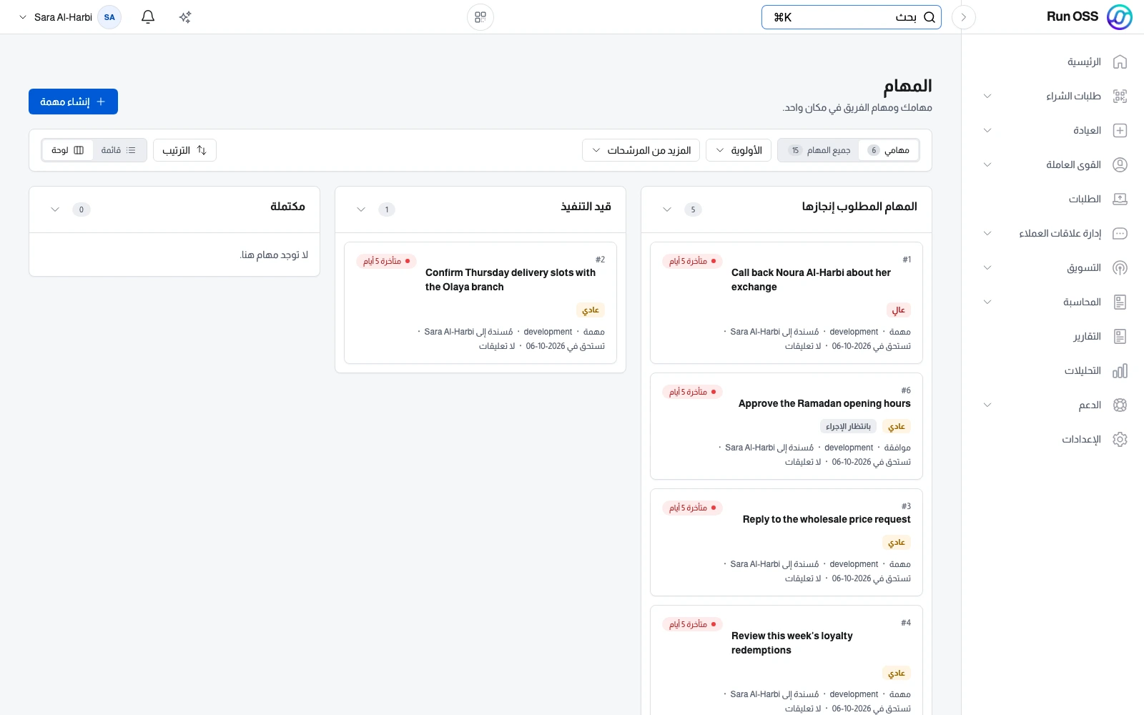Go to الرئيسية home icon
1144x715 pixels.
(x=1120, y=62)
